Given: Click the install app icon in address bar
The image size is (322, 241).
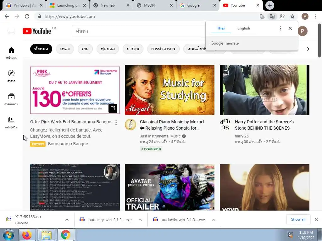Looking at the screenshot, I should 262,16.
